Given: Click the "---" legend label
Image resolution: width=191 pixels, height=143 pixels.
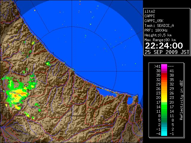Looking at the screenshot, I should (x=171, y=66).
